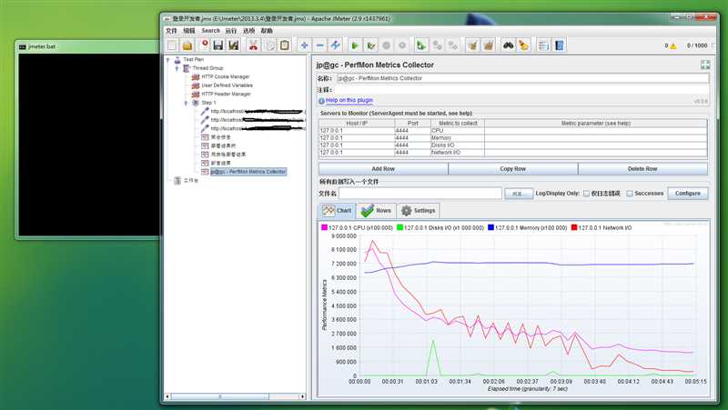Image resolution: width=728 pixels, height=410 pixels.
Task: Expand all tree nodes with plus icon
Action: (x=304, y=45)
